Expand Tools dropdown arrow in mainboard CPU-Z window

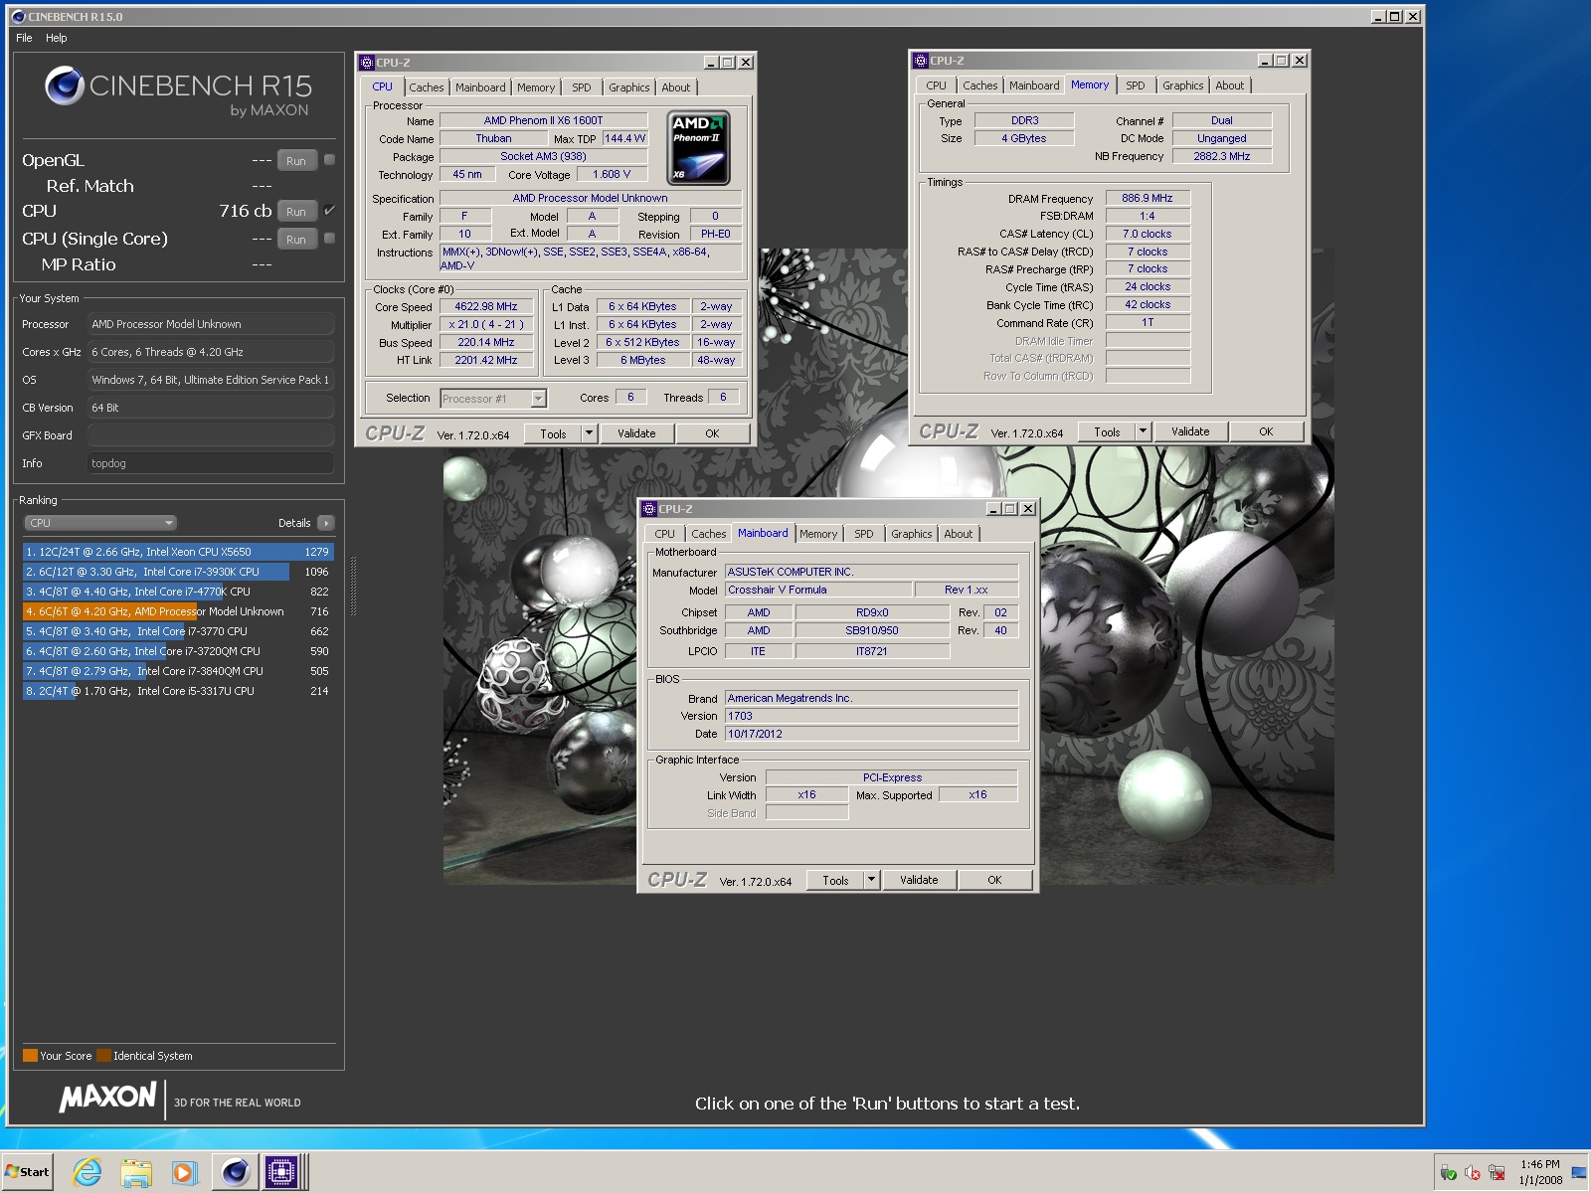coord(871,880)
